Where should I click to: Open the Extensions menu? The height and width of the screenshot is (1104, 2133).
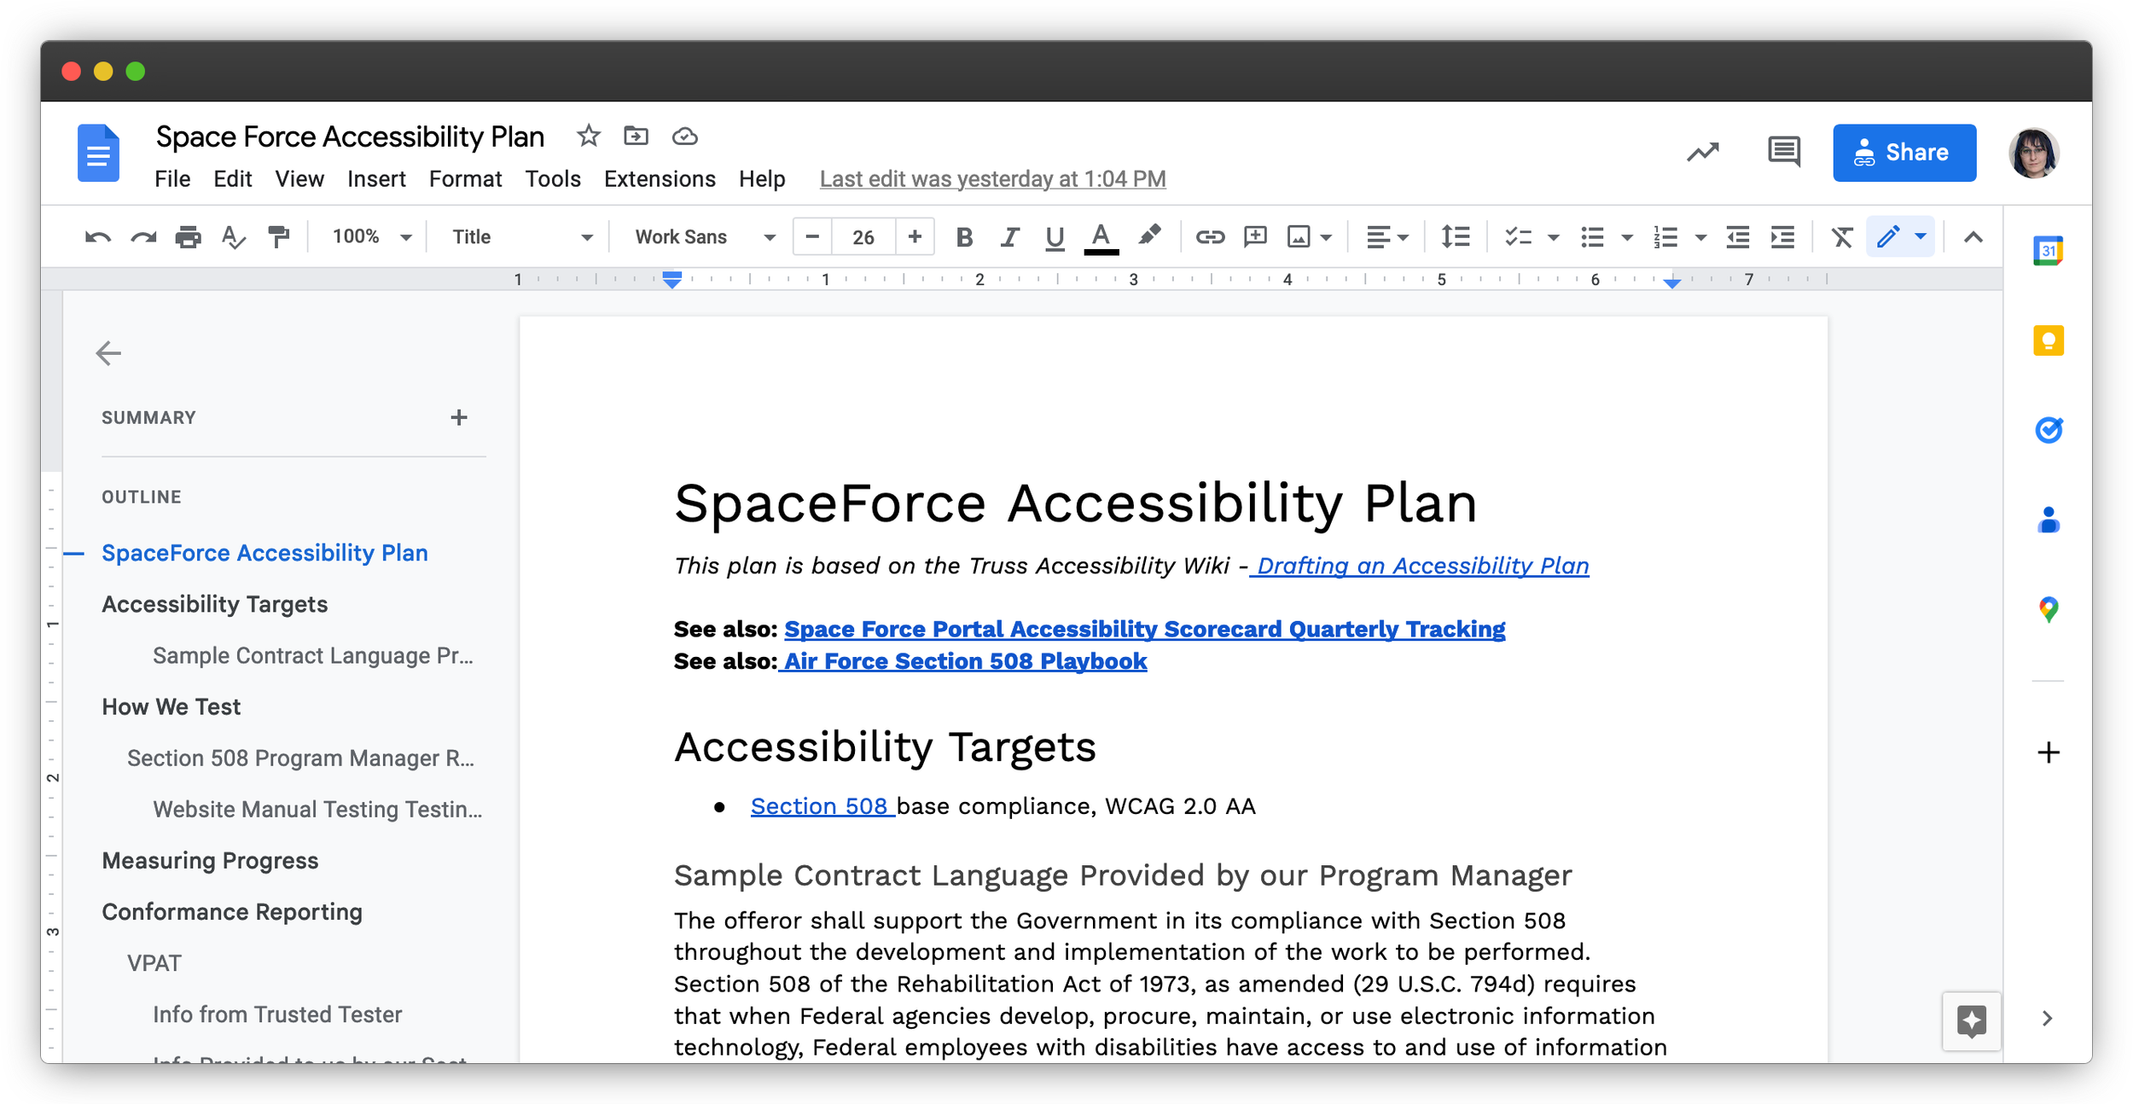pyautogui.click(x=659, y=178)
